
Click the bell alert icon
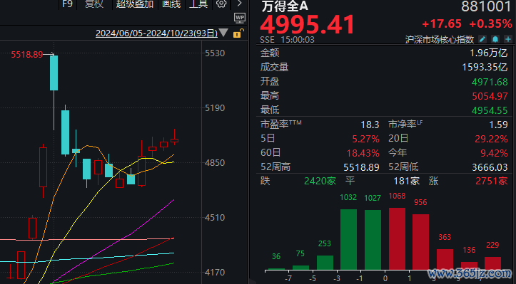495,39
